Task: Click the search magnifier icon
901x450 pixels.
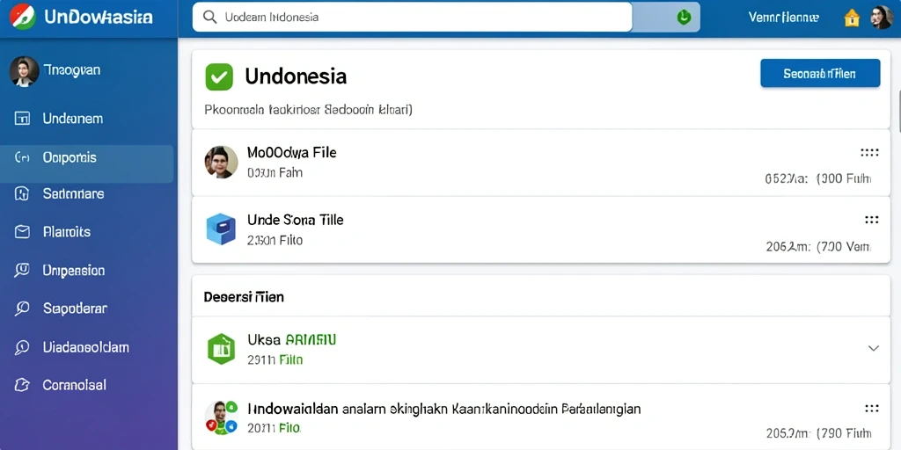Action: 210,18
